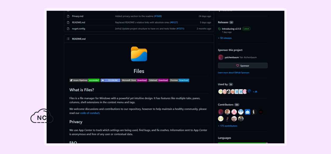View the + 58 releases link
The width and height of the screenshot is (331, 154).
pos(225,38)
